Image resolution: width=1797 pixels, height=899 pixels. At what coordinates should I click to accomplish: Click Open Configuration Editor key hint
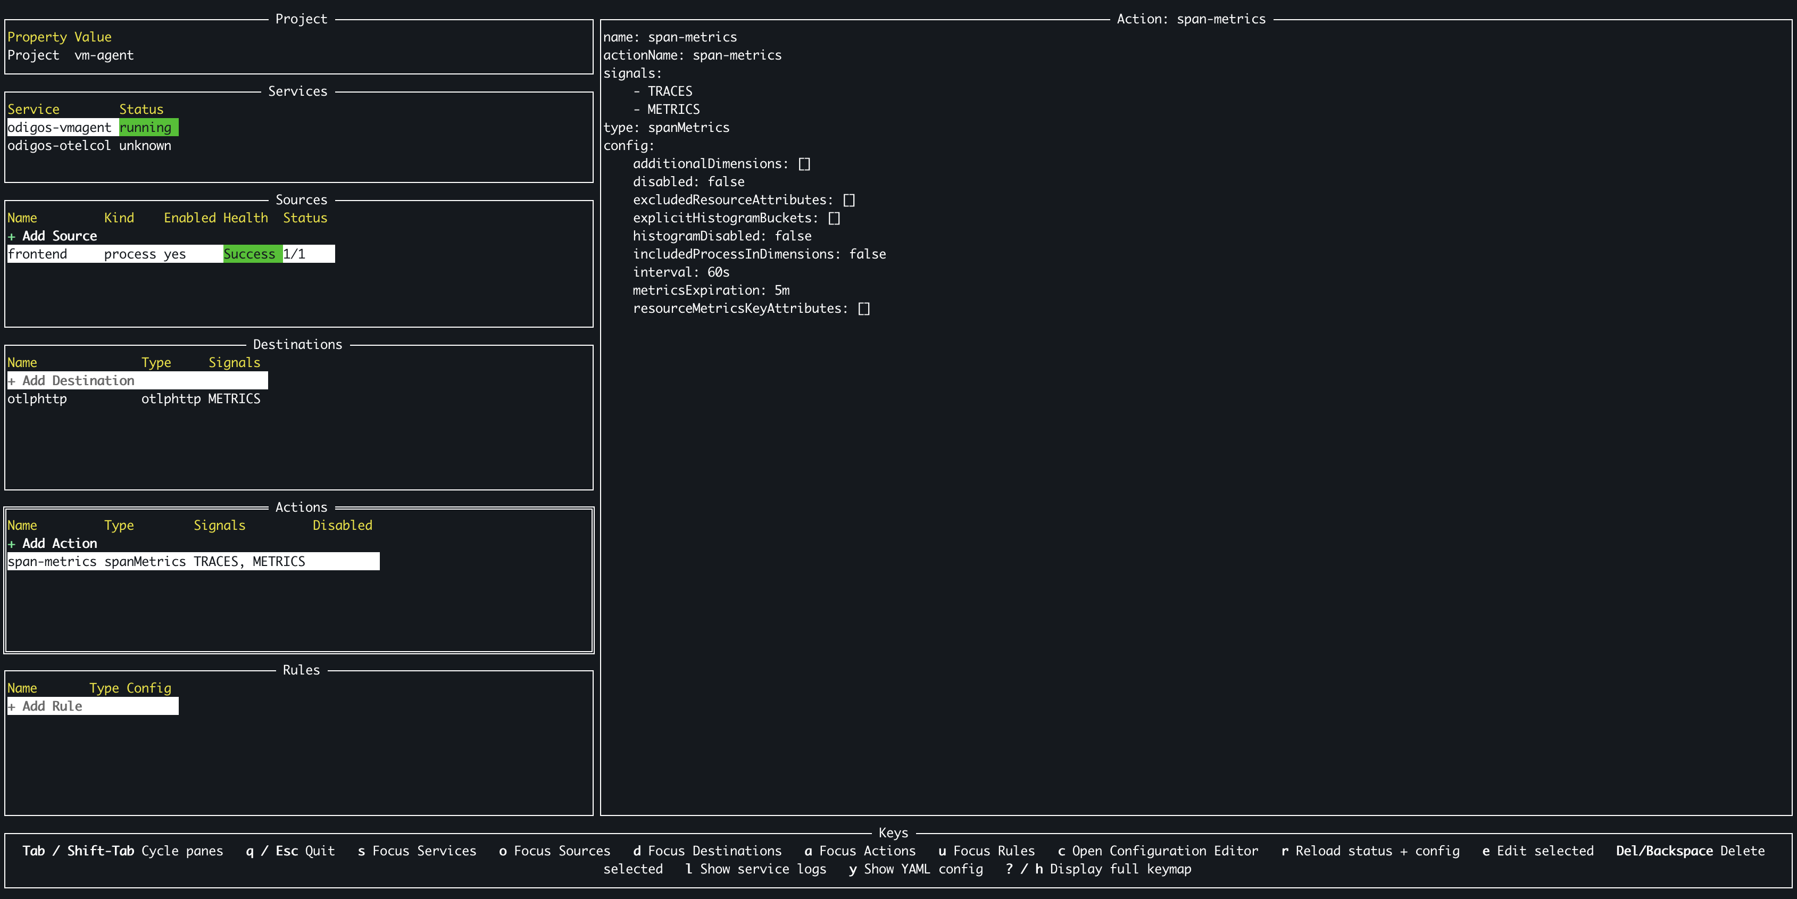point(1158,851)
